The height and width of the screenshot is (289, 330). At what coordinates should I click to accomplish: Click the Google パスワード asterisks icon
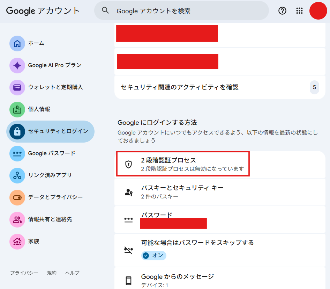coord(17,153)
